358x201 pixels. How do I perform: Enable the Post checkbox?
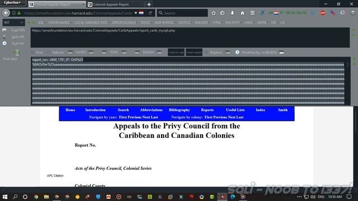pyautogui.click(x=32, y=52)
